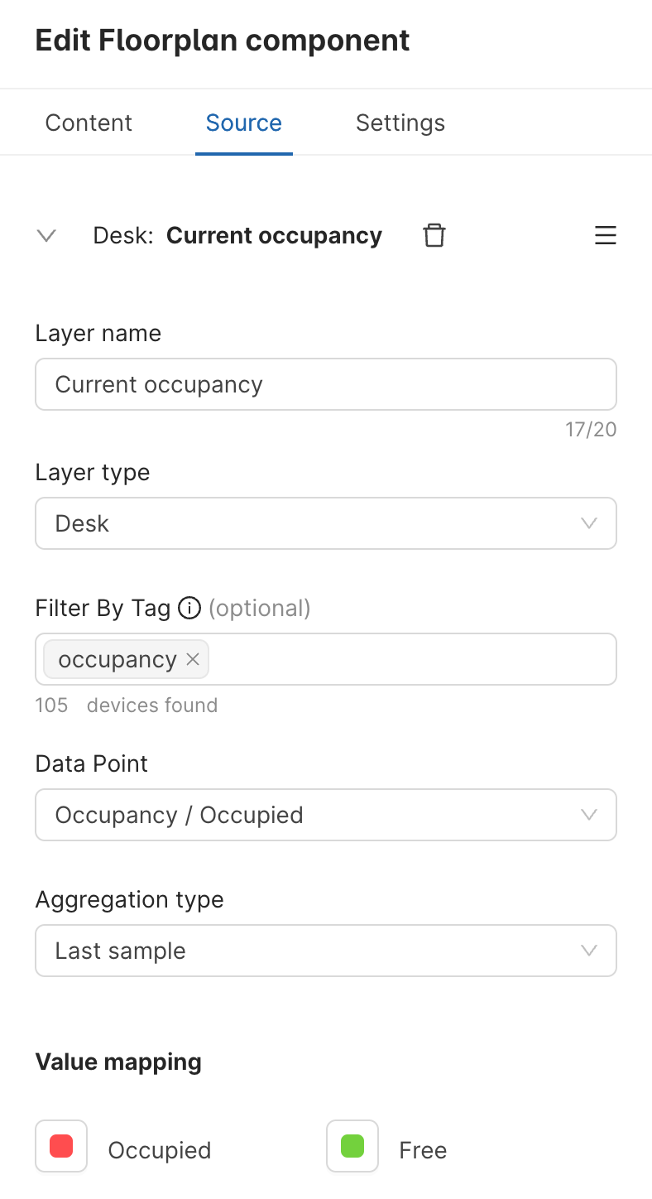This screenshot has height=1199, width=652.
Task: Select the Source tab
Action: point(244,123)
